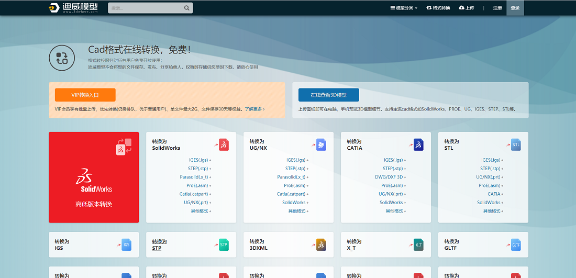The width and height of the screenshot is (576, 278).
Task: Select SolidWorks under CATIA card
Action: click(x=393, y=203)
